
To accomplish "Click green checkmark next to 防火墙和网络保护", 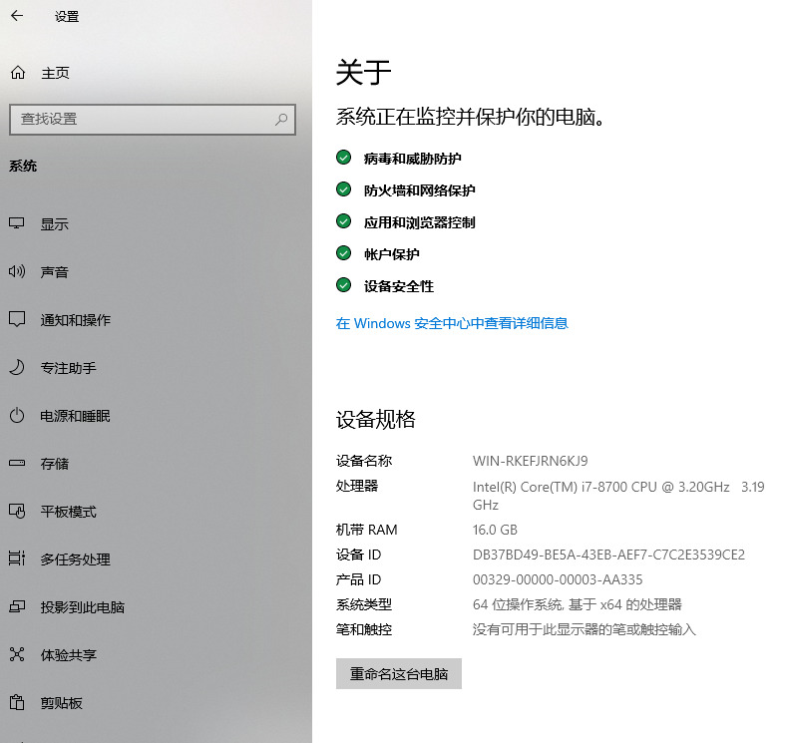I will point(344,189).
